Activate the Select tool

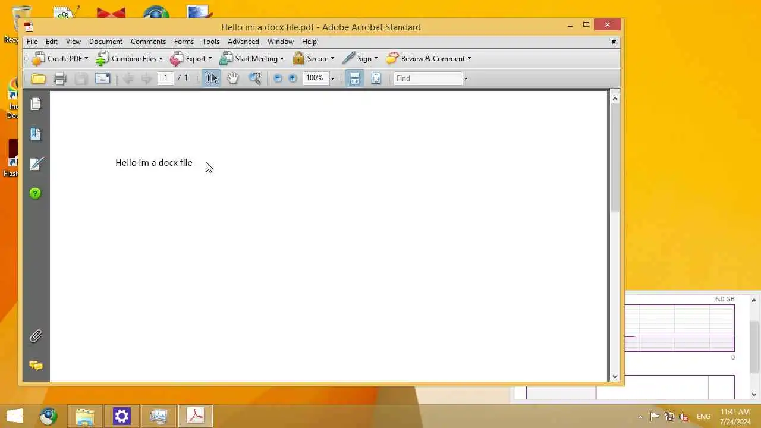coord(211,78)
